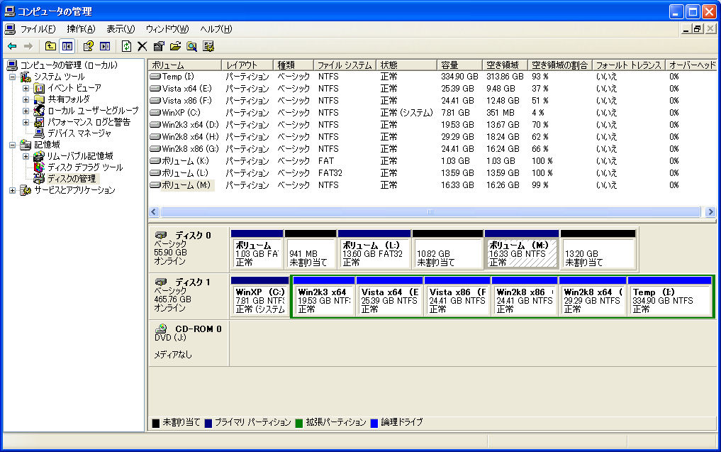Viewport: 721px width, 452px height.
Task: Expand the リムーバブル記憶域 node
Action: point(26,157)
